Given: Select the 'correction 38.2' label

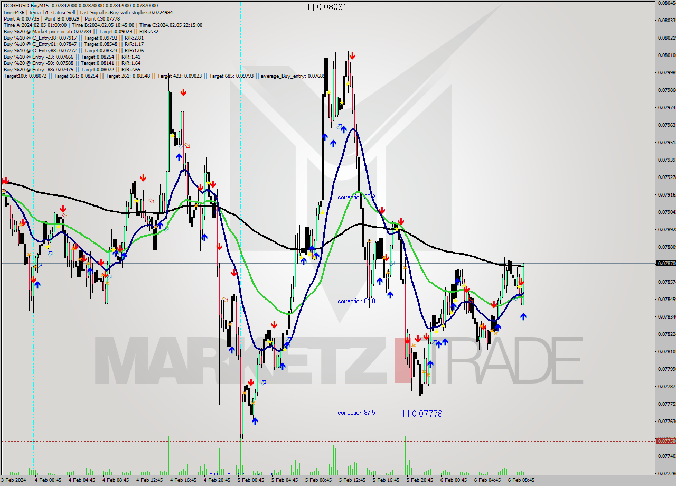Looking at the screenshot, I should tap(356, 197).
